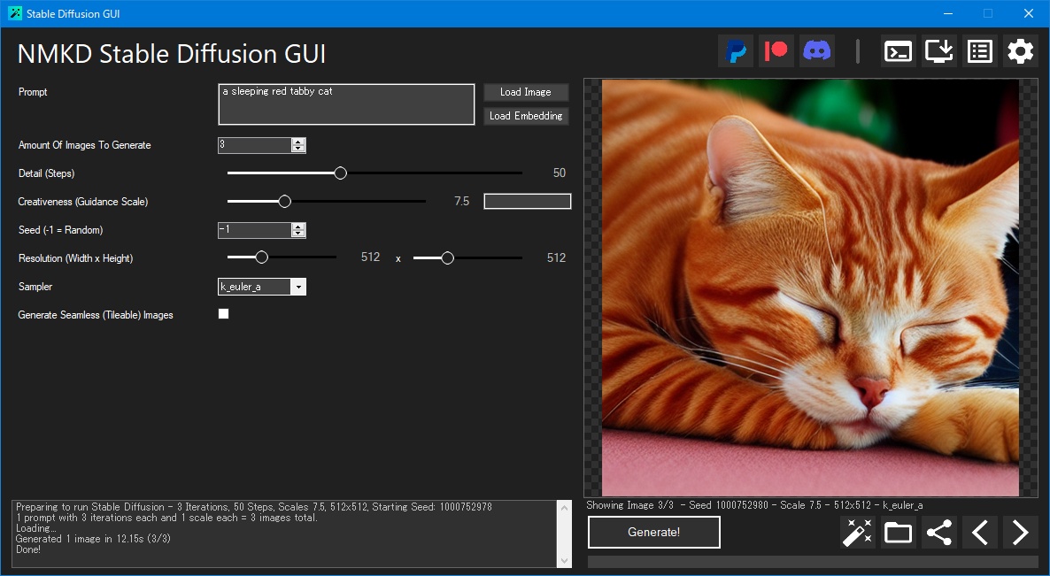Screen dimensions: 1050x576
Task: Open the Settings gear icon
Action: tap(1020, 50)
